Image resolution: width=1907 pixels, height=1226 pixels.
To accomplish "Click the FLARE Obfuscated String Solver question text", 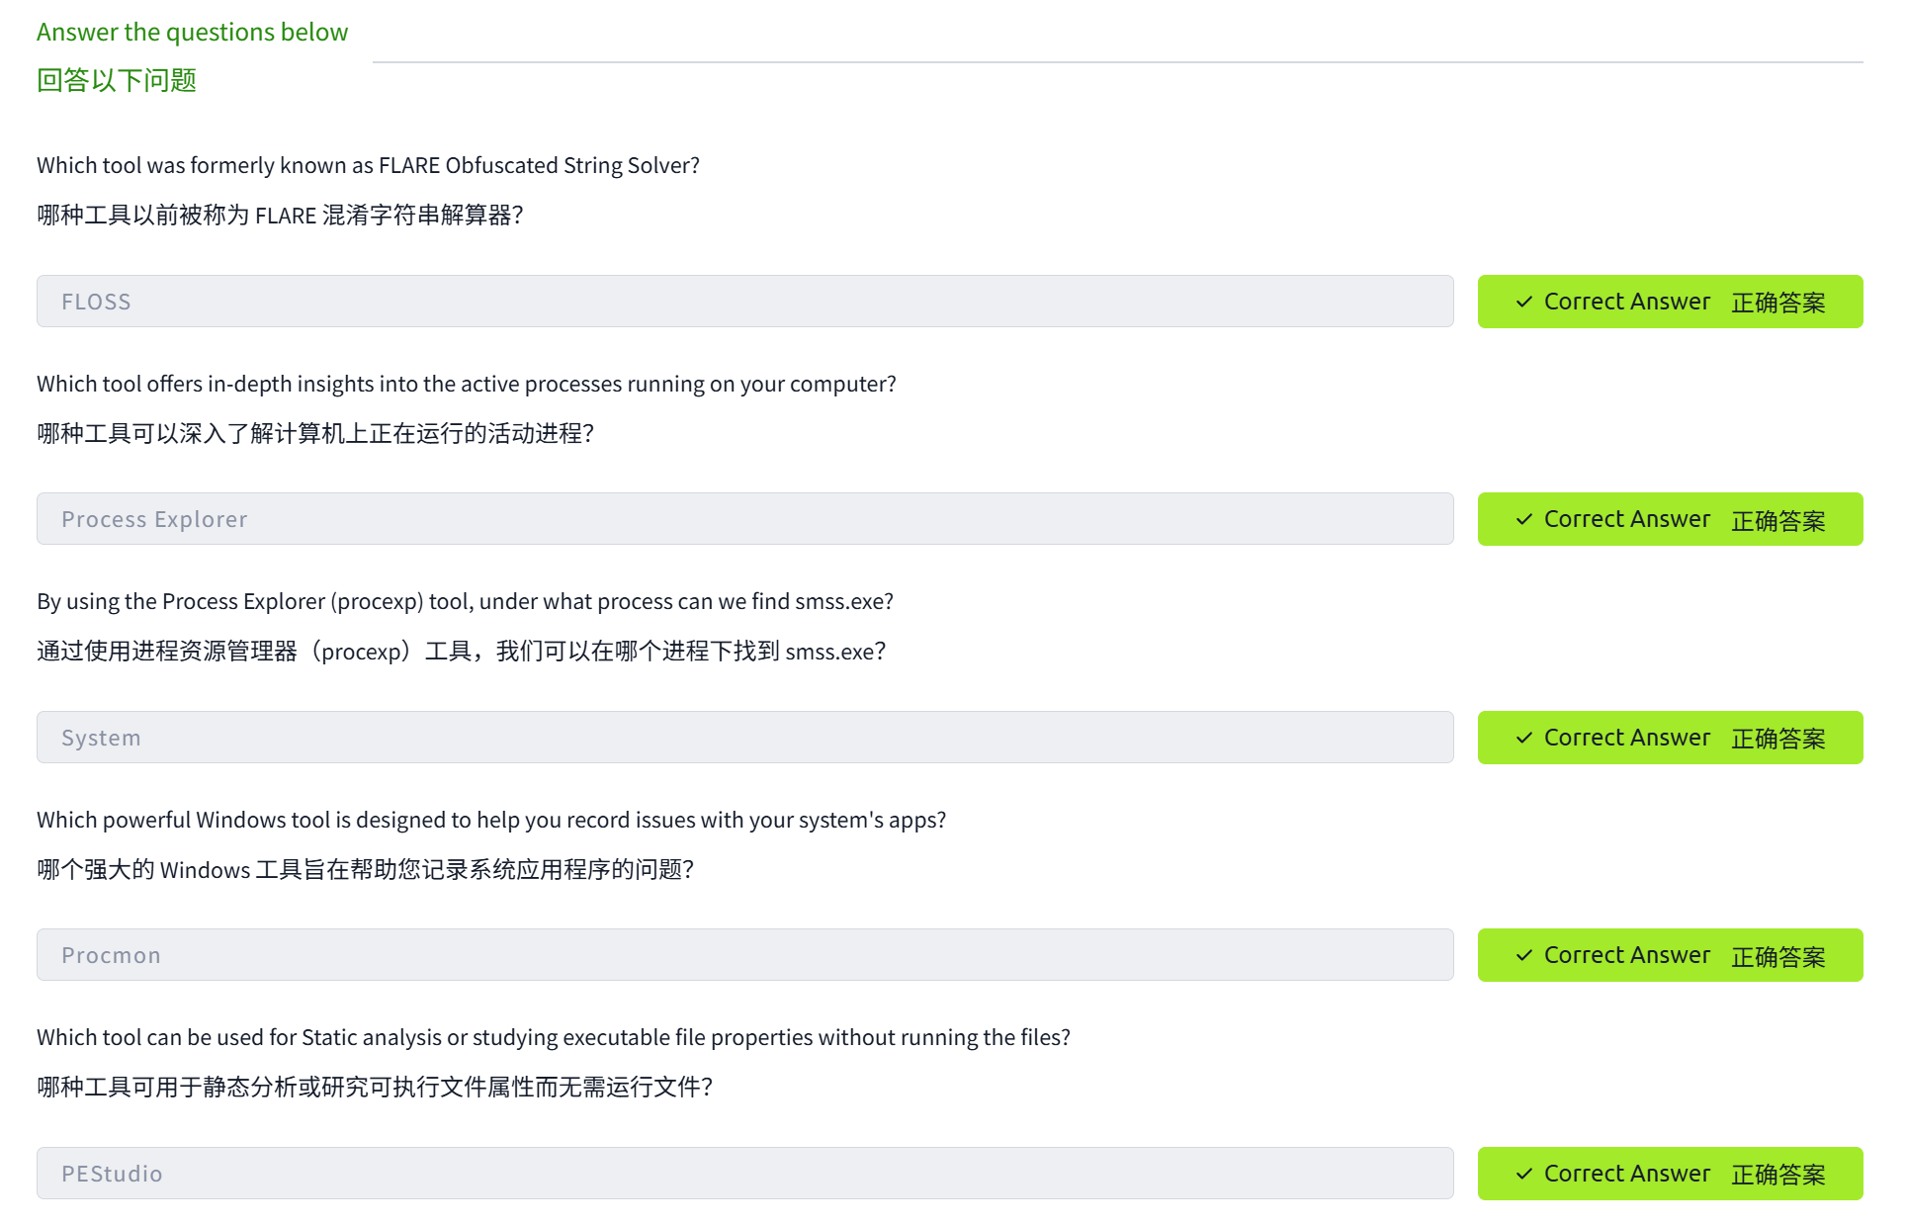I will [368, 165].
